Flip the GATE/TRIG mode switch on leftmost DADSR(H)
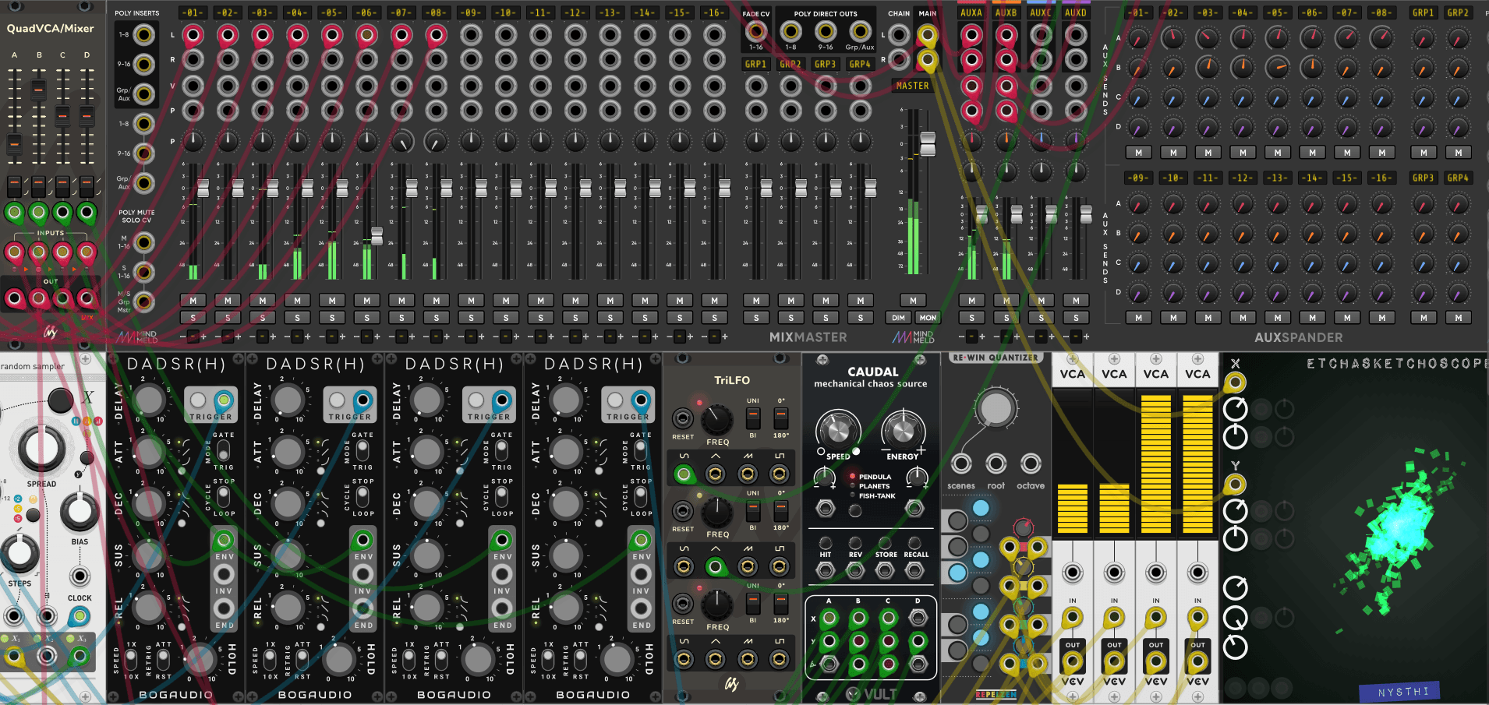 coord(224,451)
